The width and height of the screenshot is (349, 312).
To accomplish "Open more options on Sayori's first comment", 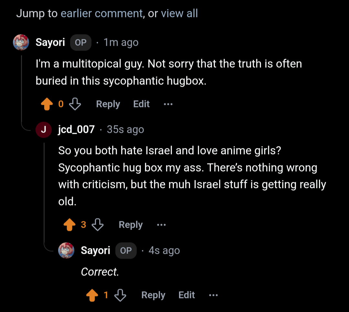I will [168, 104].
